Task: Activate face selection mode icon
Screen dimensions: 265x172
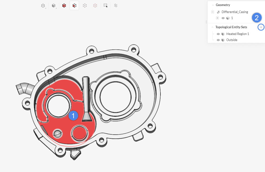Action: click(74, 5)
